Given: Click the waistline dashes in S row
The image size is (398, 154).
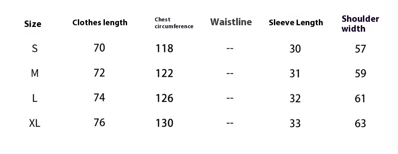Looking at the screenshot, I should point(230,48).
